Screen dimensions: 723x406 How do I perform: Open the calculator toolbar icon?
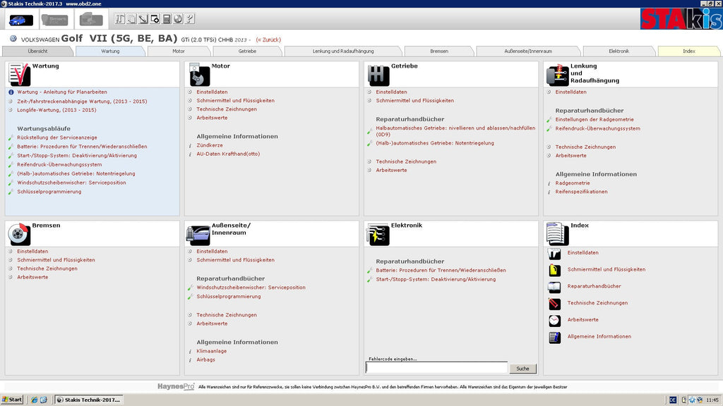click(167, 19)
